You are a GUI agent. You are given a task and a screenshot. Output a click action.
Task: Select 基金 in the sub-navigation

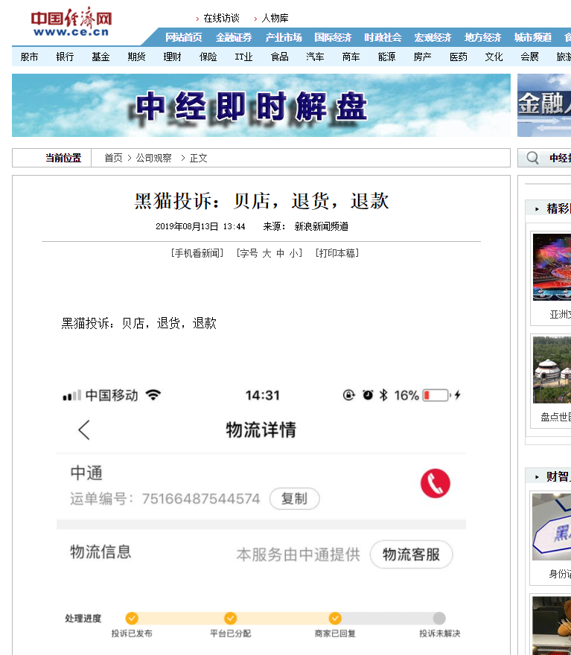tap(101, 57)
